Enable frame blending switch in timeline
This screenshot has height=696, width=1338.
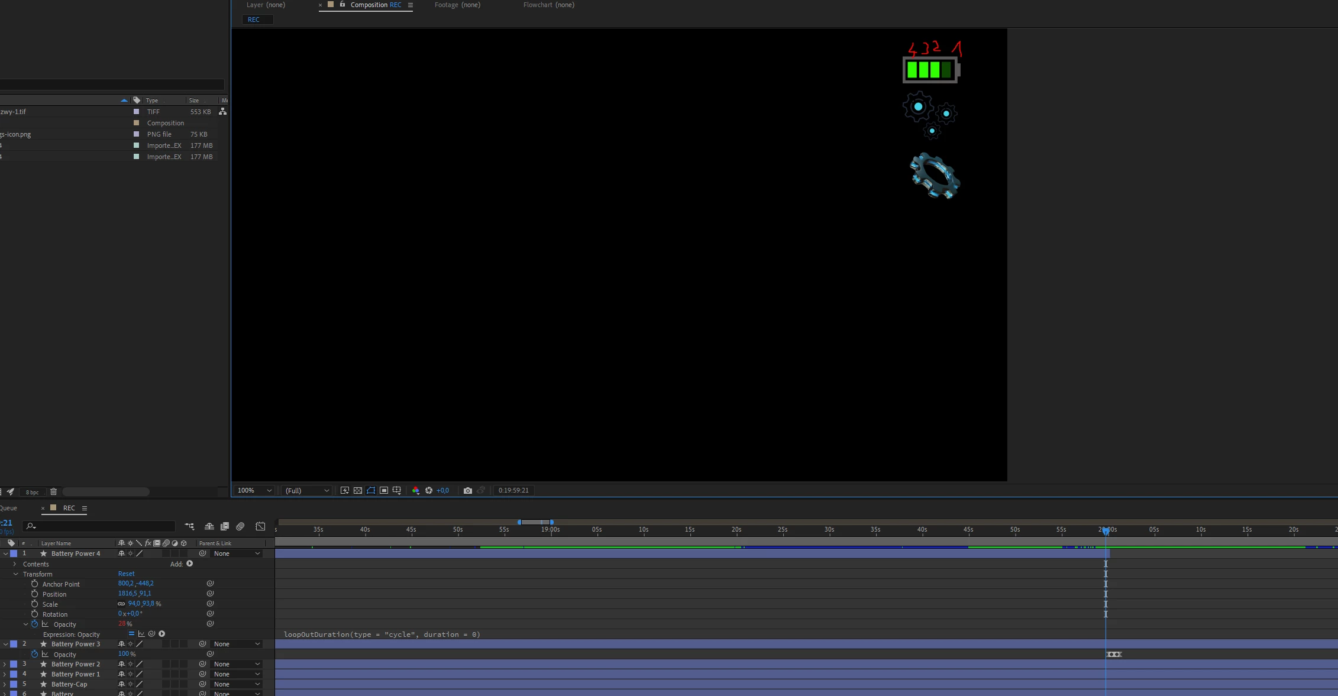tap(225, 526)
